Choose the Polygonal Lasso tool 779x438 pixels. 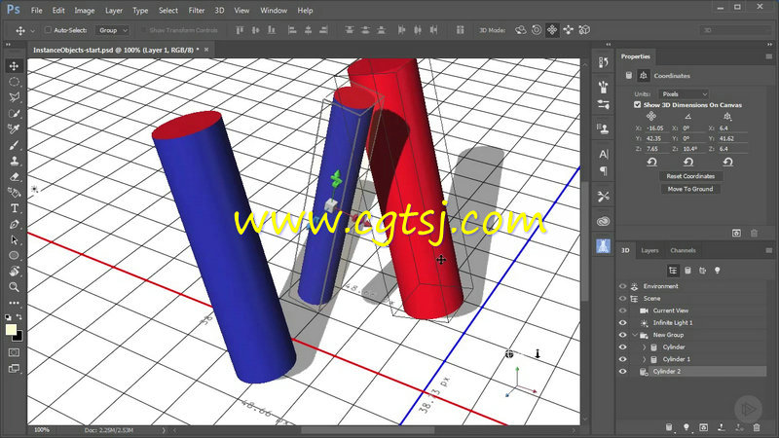pyautogui.click(x=14, y=98)
